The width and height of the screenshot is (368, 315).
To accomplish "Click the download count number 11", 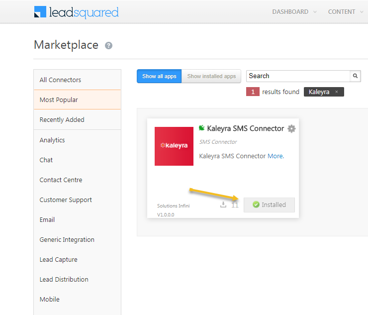I will (x=235, y=205).
